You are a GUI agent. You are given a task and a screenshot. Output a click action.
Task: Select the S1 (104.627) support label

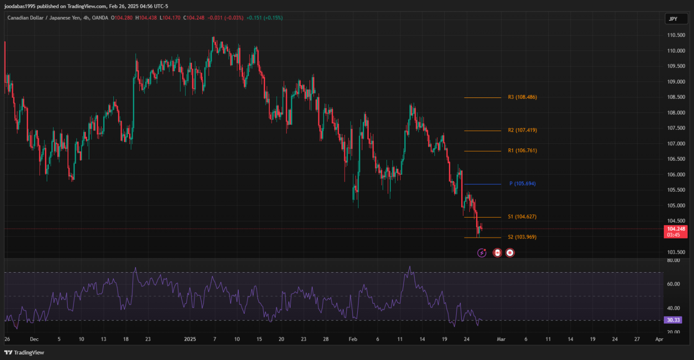(x=522, y=217)
